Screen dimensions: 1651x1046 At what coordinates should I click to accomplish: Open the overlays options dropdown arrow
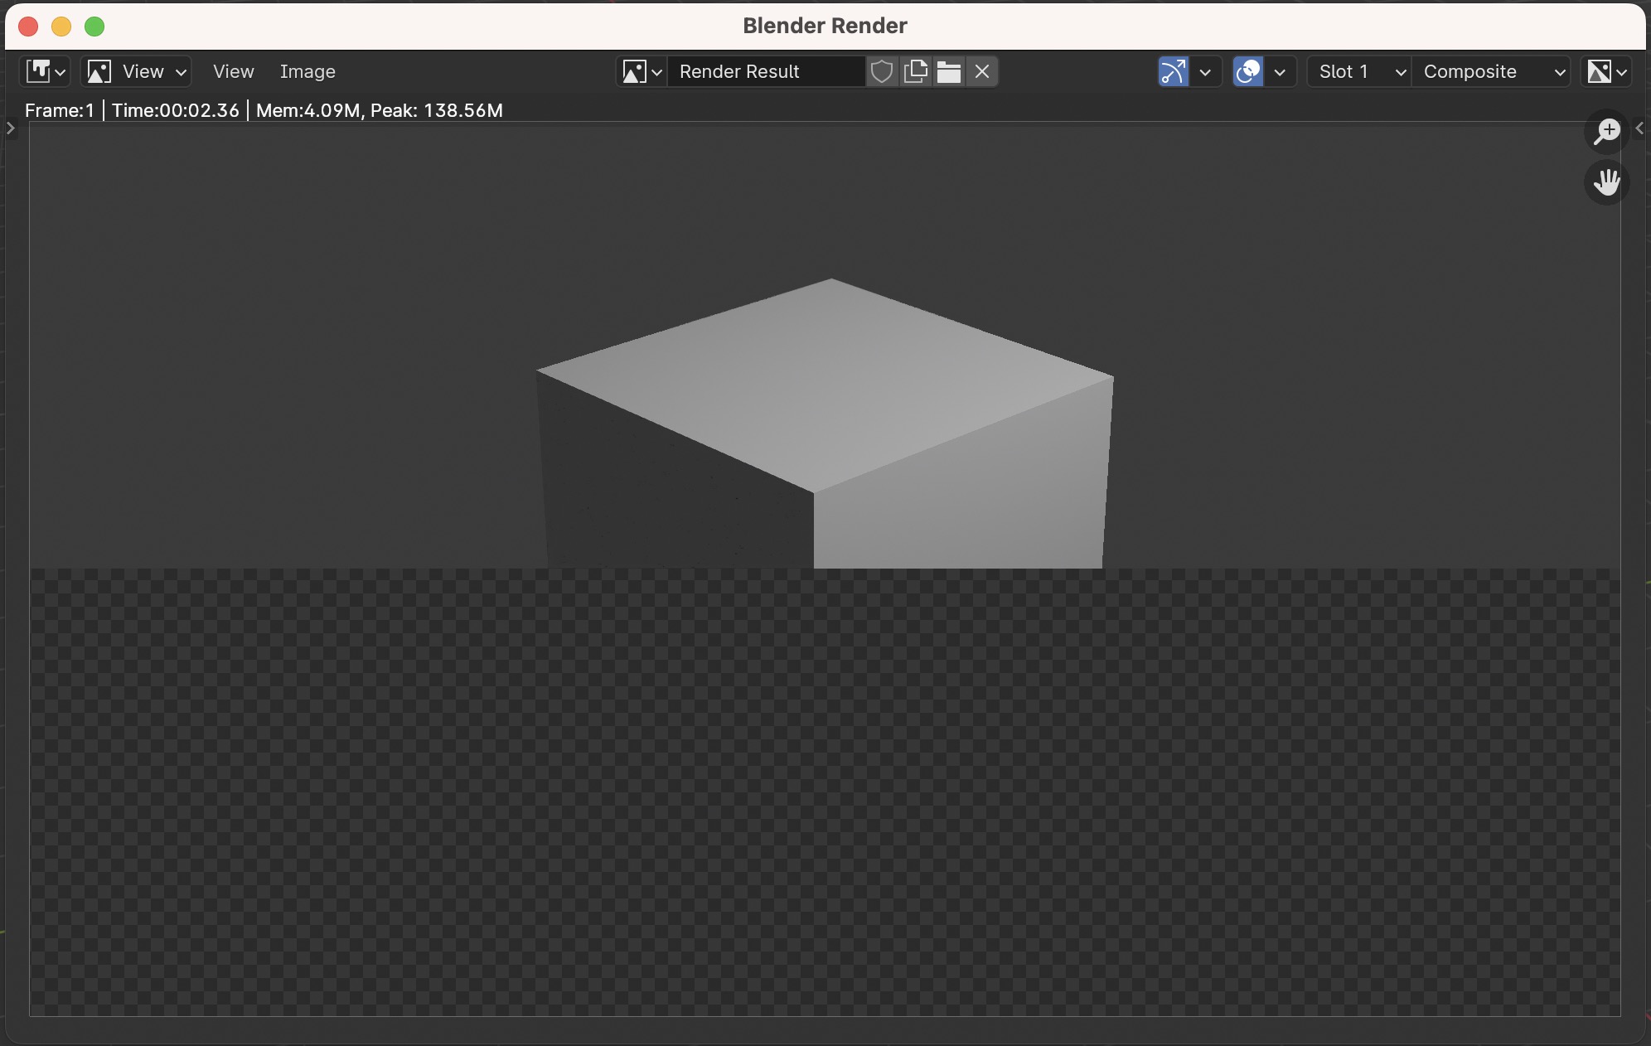coord(1281,71)
